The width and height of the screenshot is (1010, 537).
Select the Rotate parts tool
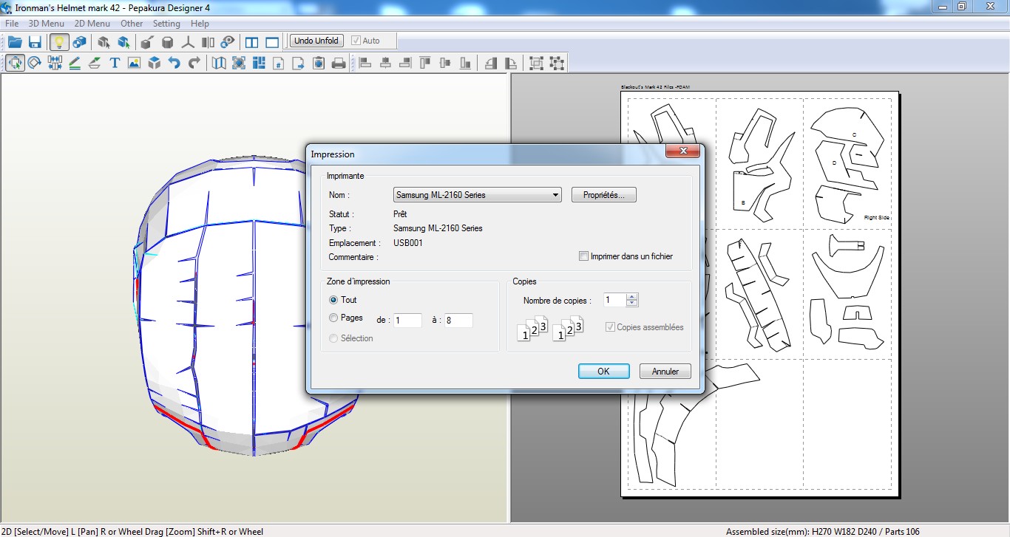(35, 64)
